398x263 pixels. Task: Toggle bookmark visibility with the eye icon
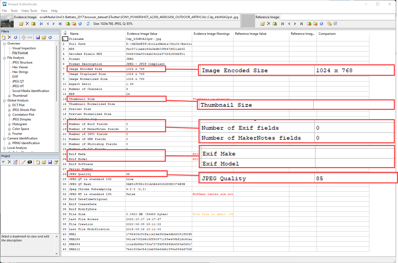pos(30,162)
